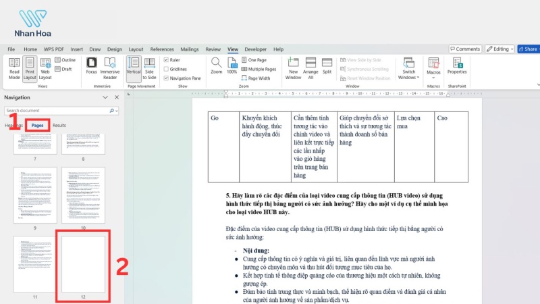Switch to the Results tab in Navigation
The width and height of the screenshot is (540, 304).
pyautogui.click(x=59, y=126)
